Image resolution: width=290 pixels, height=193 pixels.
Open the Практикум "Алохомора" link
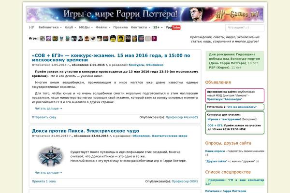click(224, 99)
